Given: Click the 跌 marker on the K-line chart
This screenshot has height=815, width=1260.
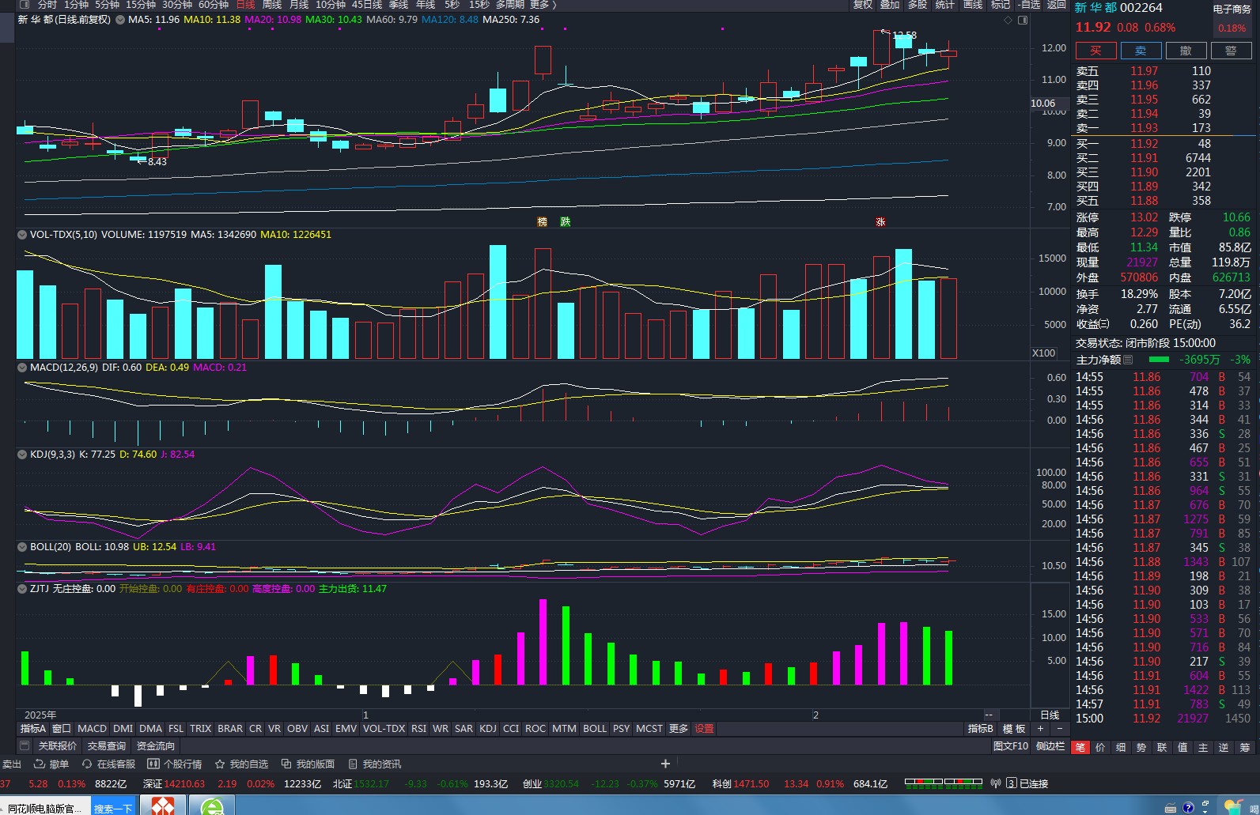Looking at the screenshot, I should [x=565, y=222].
